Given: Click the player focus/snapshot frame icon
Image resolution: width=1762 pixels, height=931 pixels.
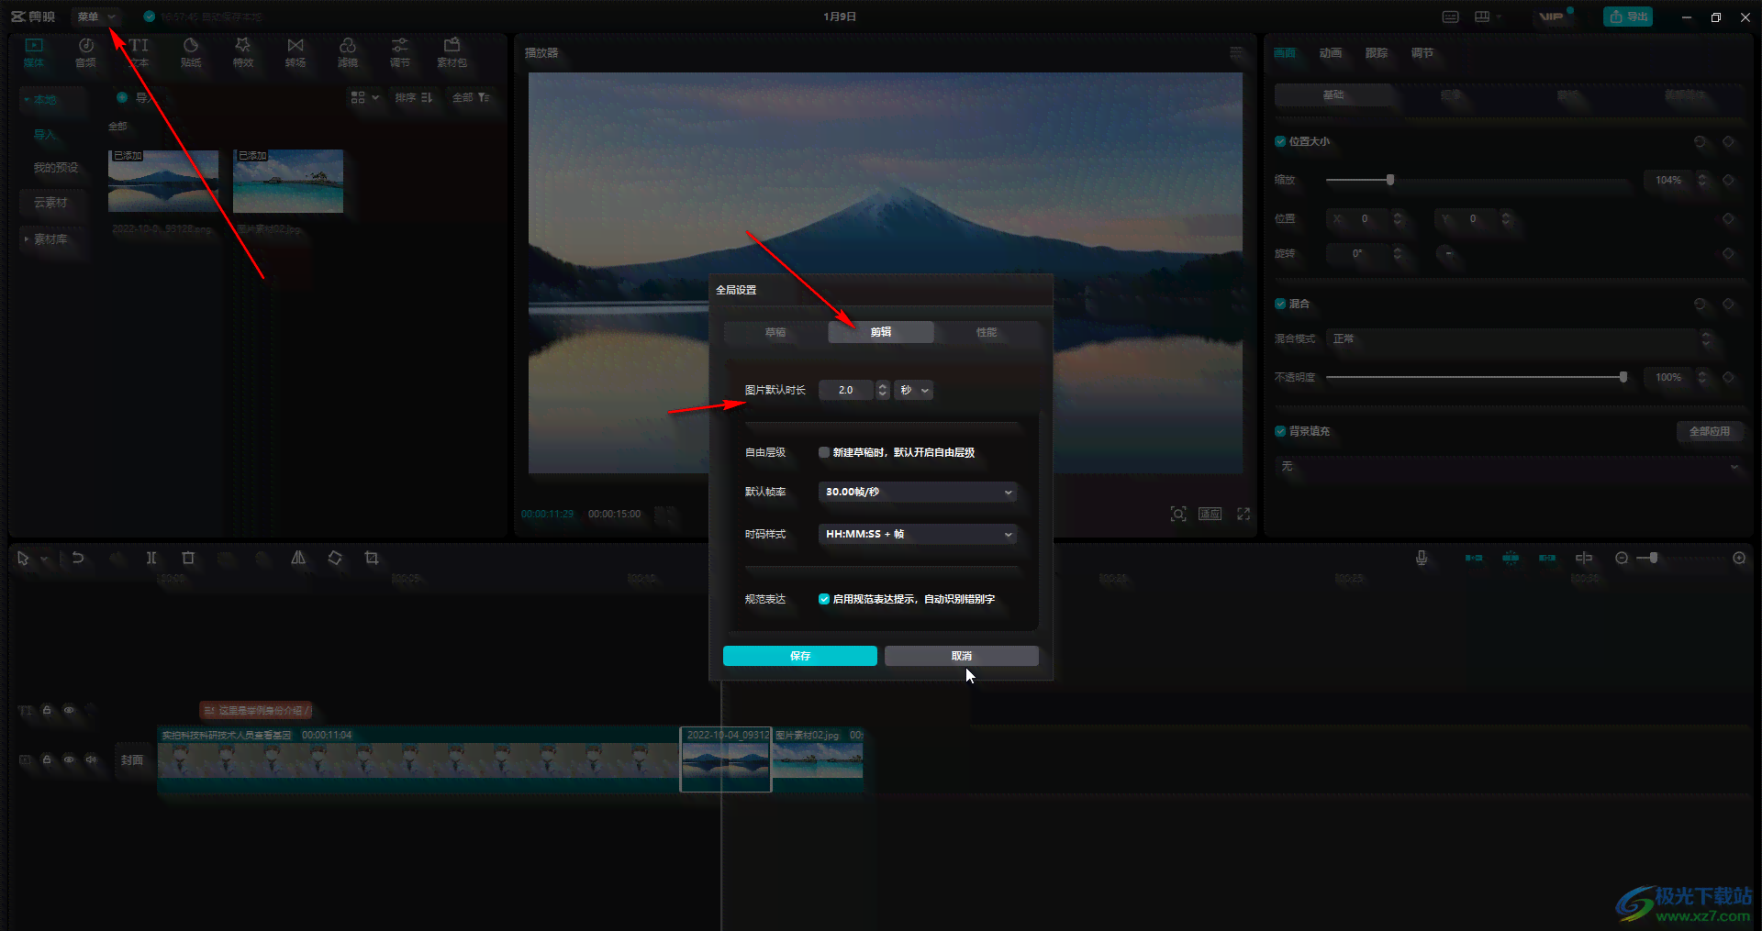Looking at the screenshot, I should [x=1178, y=514].
